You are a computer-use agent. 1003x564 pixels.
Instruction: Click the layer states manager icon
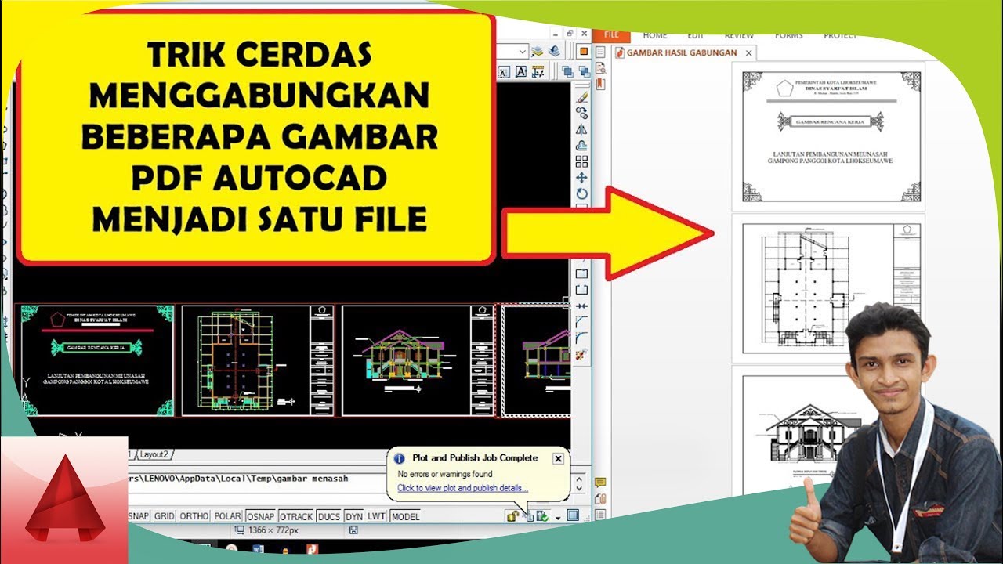[537, 51]
